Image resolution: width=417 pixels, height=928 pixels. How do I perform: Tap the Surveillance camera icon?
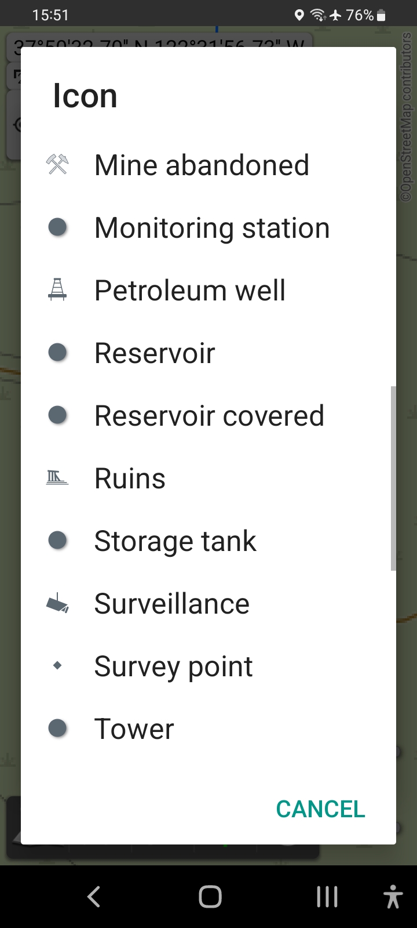point(57,604)
